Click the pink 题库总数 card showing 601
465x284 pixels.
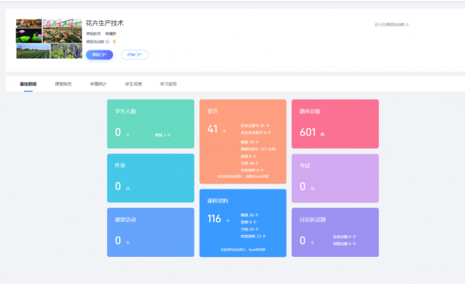pyautogui.click(x=335, y=124)
